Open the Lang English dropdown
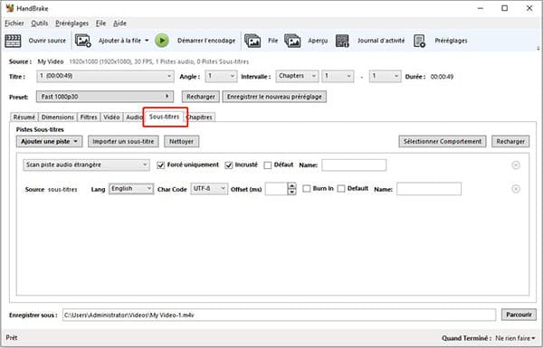Viewport: 543px width, 348px height. click(x=131, y=189)
